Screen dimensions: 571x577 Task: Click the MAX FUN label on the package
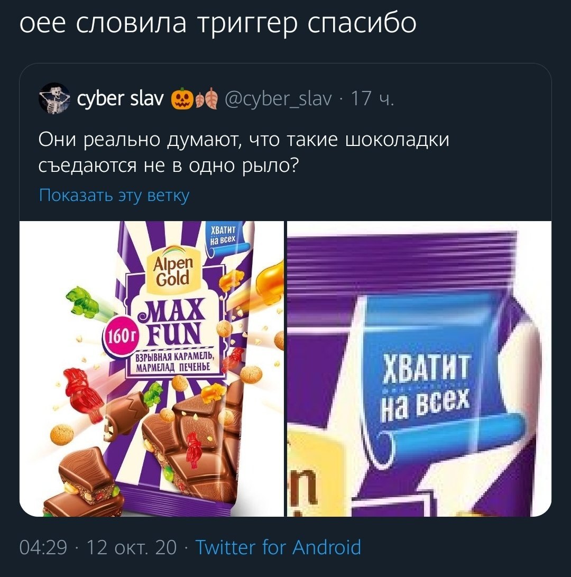(x=171, y=323)
